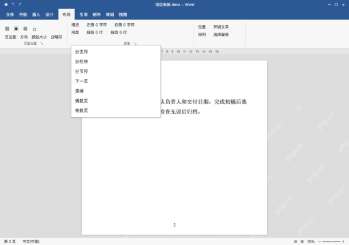Select the 布局 tab

coord(66,14)
